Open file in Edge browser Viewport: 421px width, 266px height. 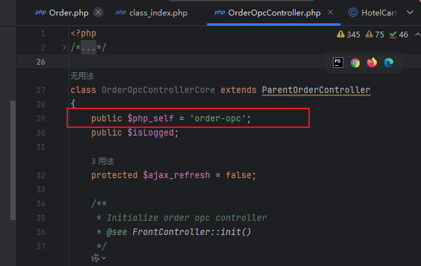[389, 63]
